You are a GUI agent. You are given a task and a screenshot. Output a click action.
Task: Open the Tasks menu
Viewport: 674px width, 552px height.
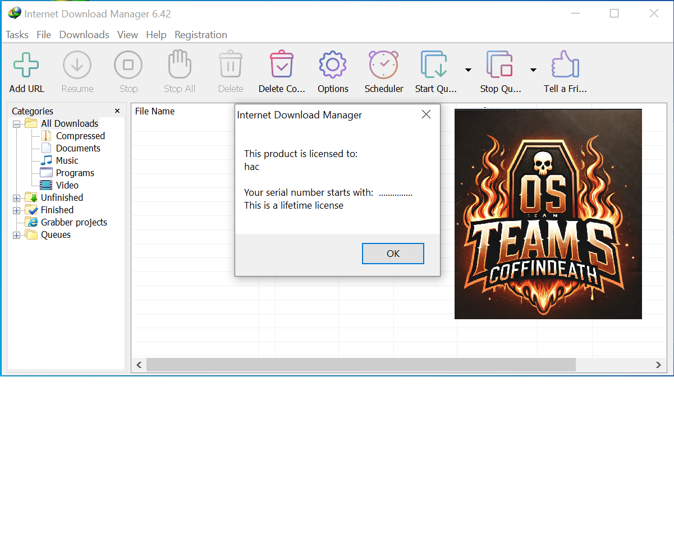17,35
